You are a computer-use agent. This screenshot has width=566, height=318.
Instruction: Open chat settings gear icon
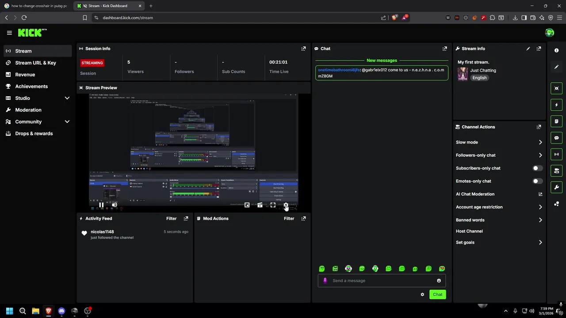[422, 295]
